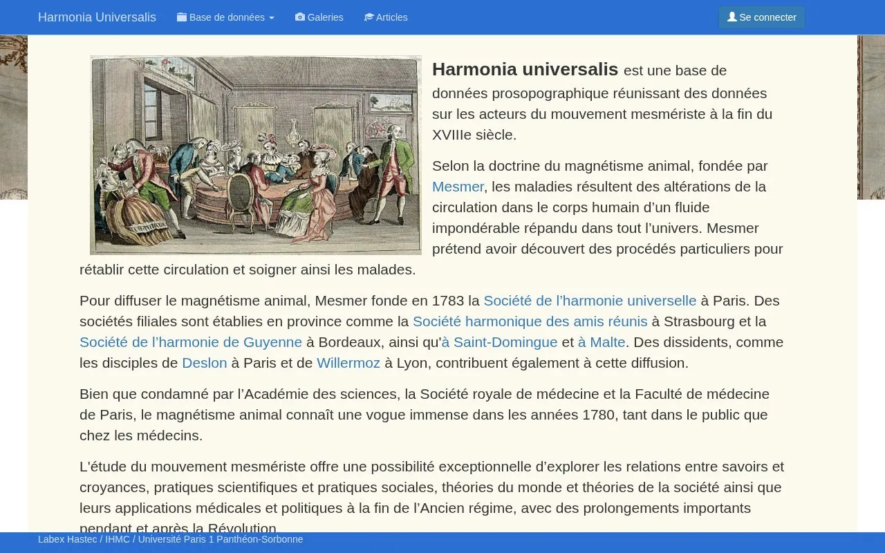Click the camera icon beside Galeries

300,17
